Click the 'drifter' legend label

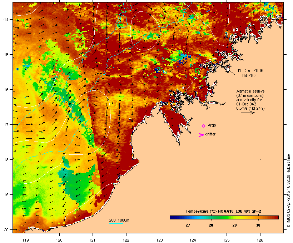click(210, 134)
